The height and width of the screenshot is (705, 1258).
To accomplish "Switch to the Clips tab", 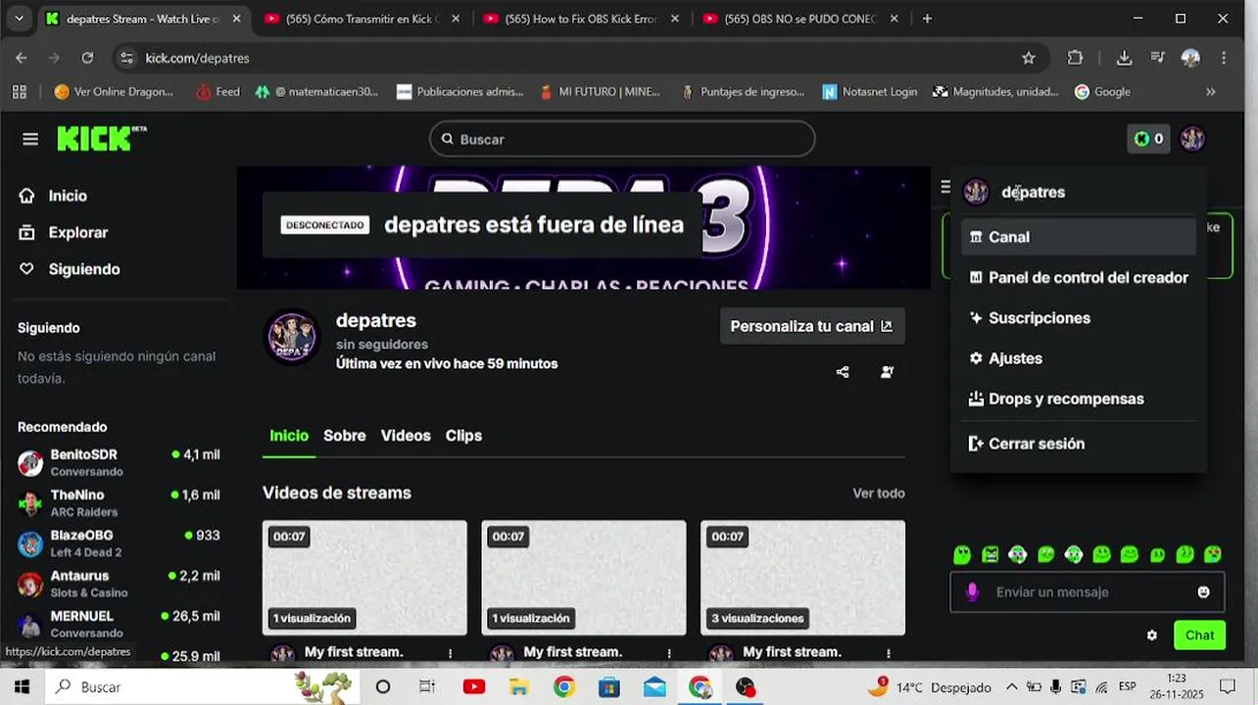I will (x=463, y=436).
